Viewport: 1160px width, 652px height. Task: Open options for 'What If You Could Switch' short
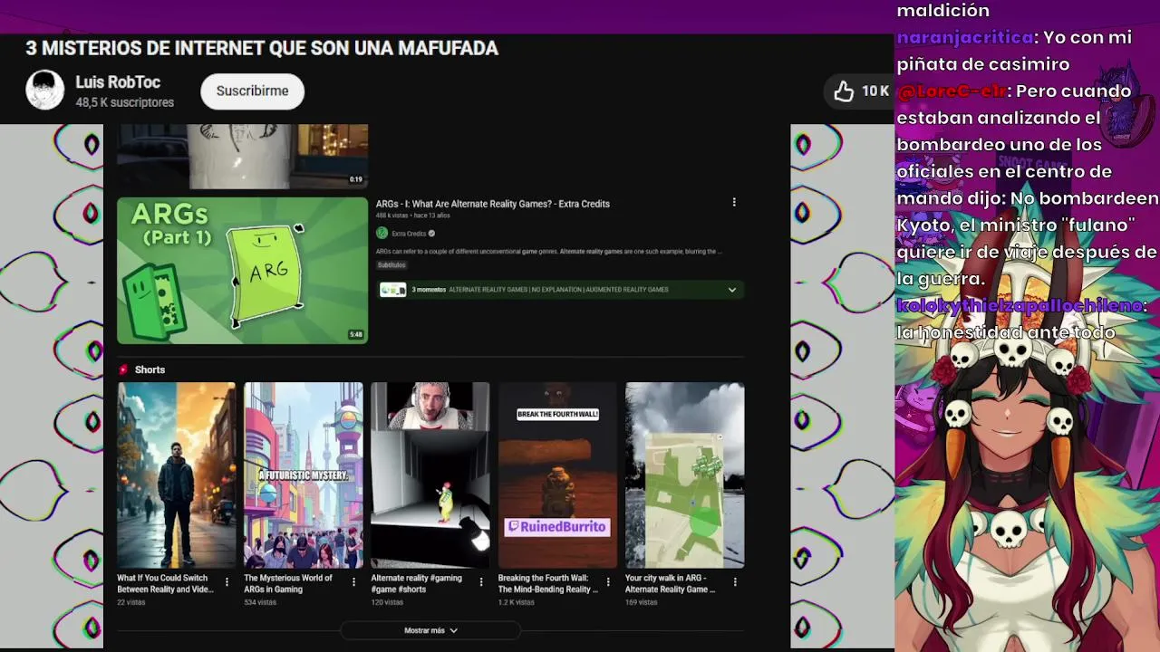[x=227, y=582]
